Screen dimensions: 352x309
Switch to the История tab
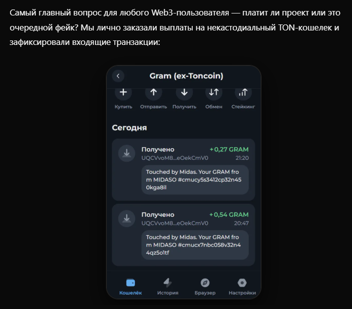pos(168,287)
